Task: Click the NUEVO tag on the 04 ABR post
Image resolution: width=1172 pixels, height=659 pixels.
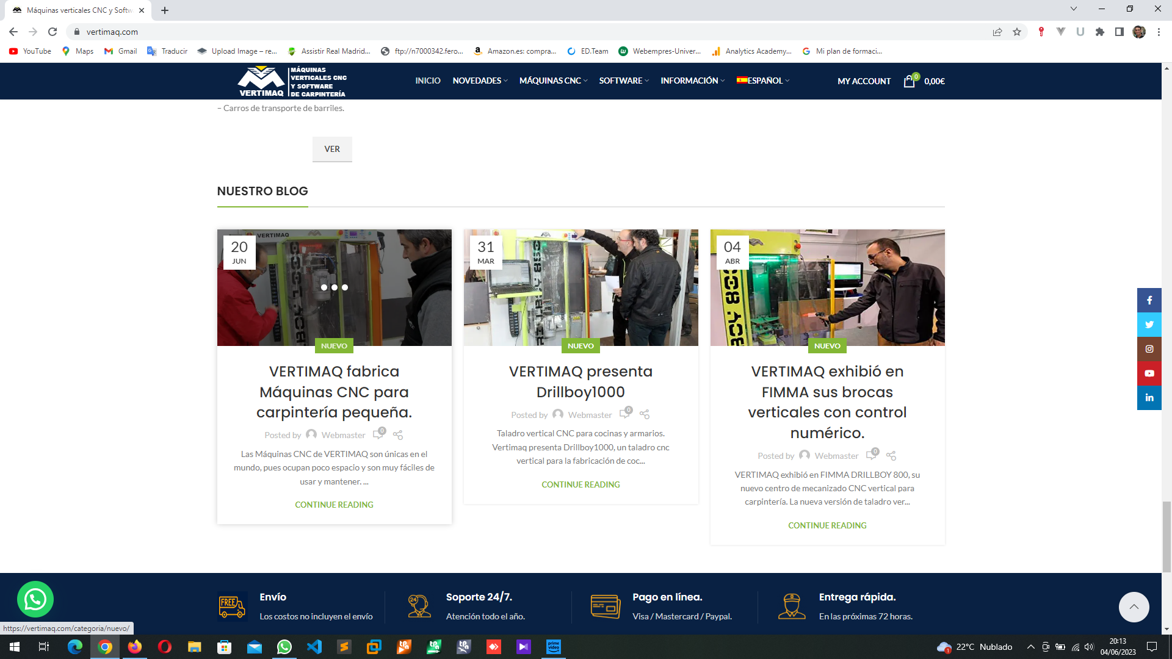Action: pyautogui.click(x=827, y=346)
